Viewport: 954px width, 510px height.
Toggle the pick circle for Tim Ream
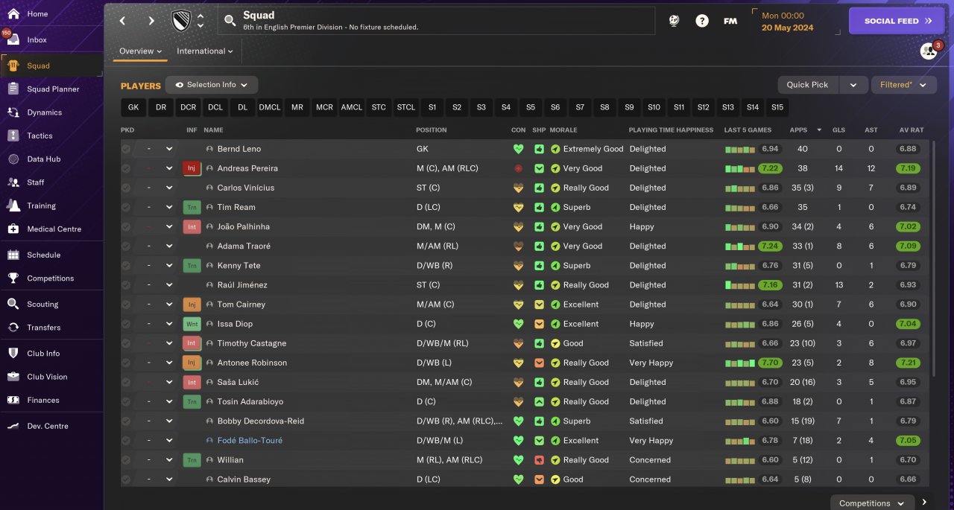[126, 207]
